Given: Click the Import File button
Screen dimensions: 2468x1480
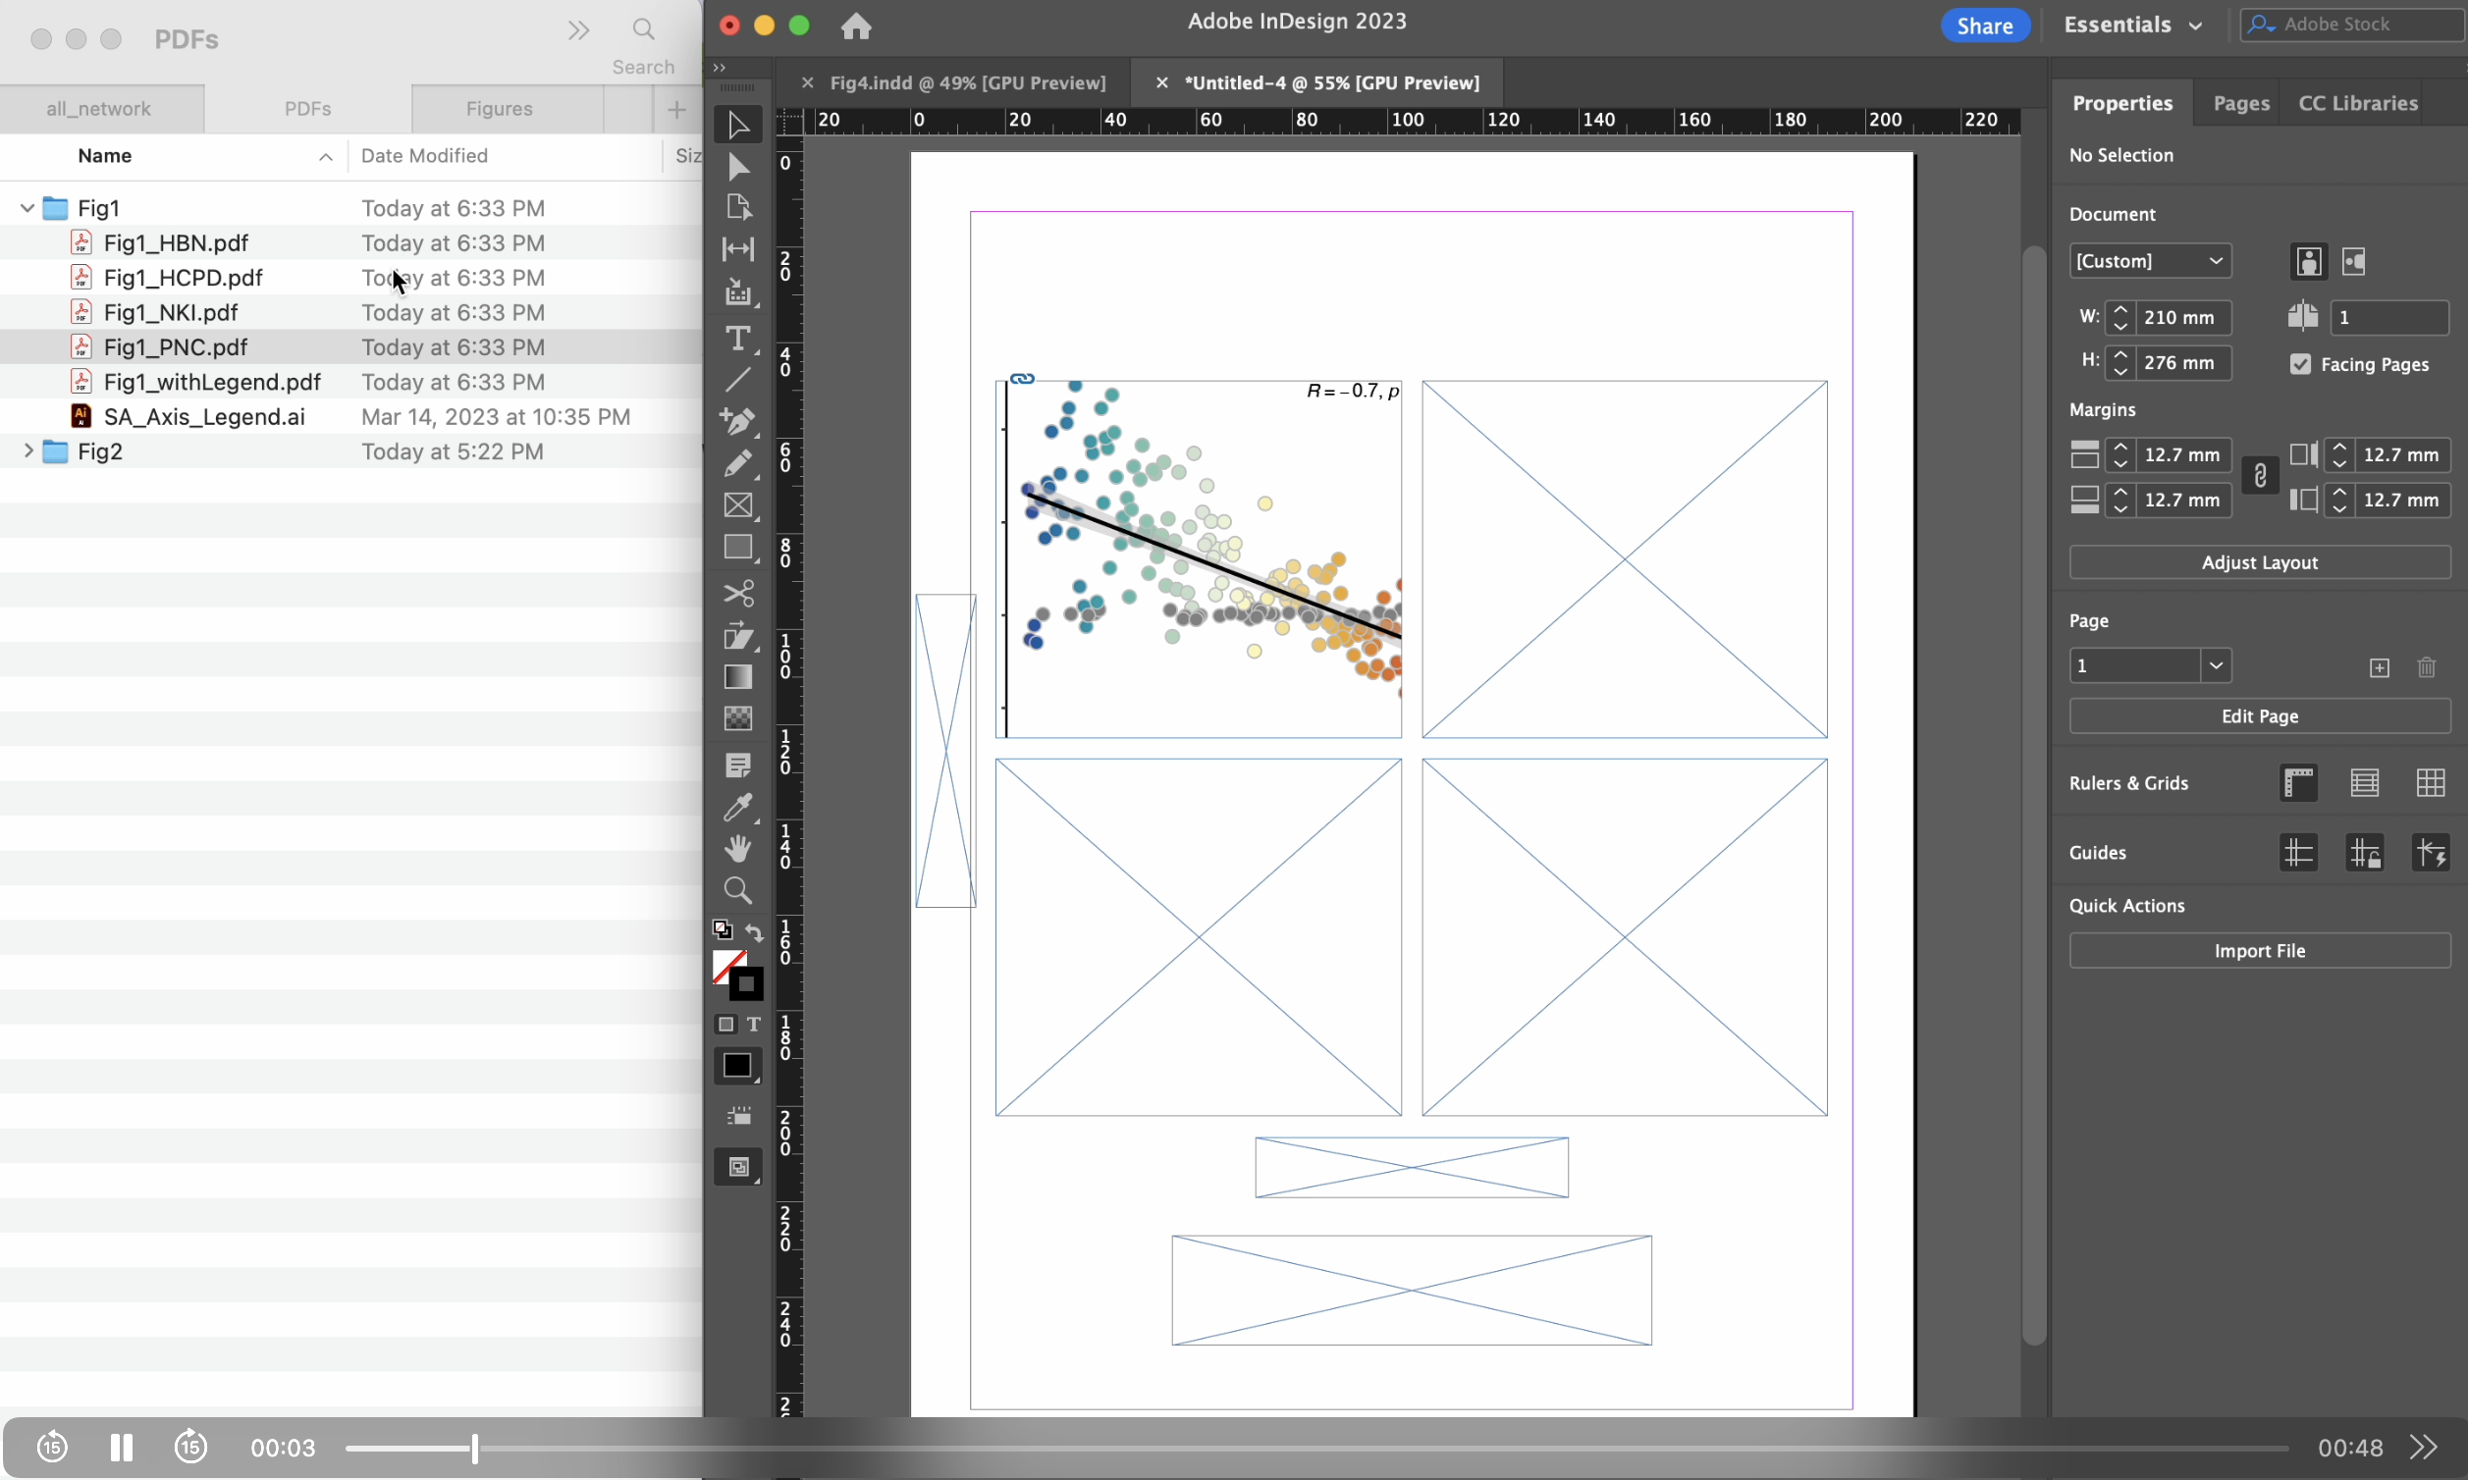Looking at the screenshot, I should point(2259,950).
